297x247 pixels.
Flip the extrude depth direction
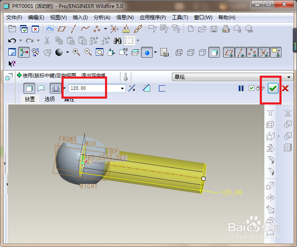(132, 88)
